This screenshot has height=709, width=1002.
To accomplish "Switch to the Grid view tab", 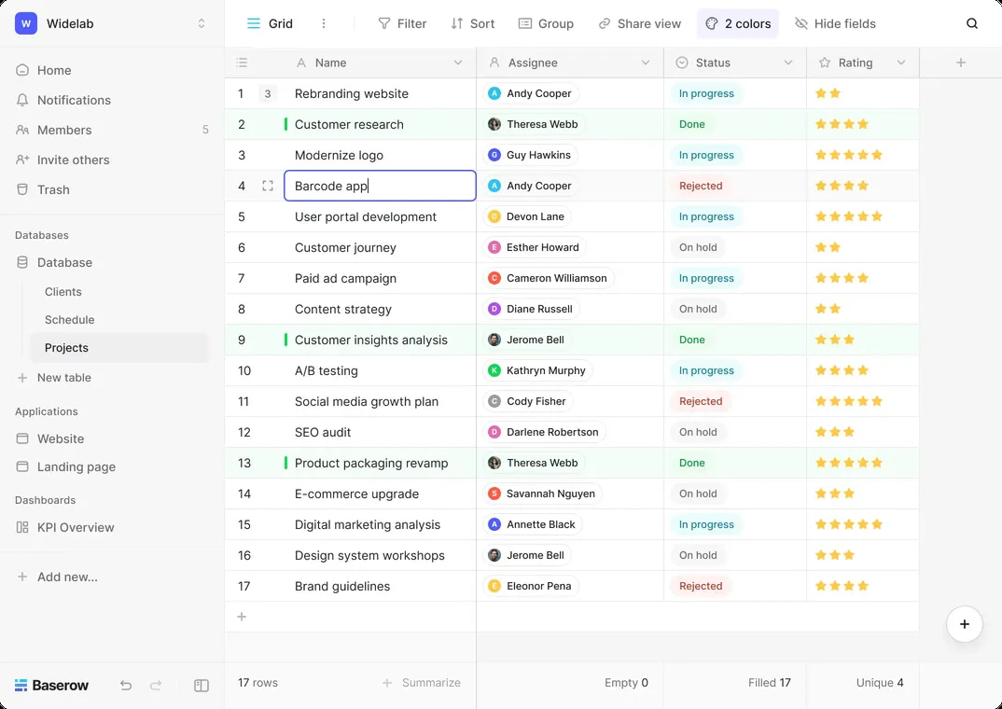I will click(270, 23).
